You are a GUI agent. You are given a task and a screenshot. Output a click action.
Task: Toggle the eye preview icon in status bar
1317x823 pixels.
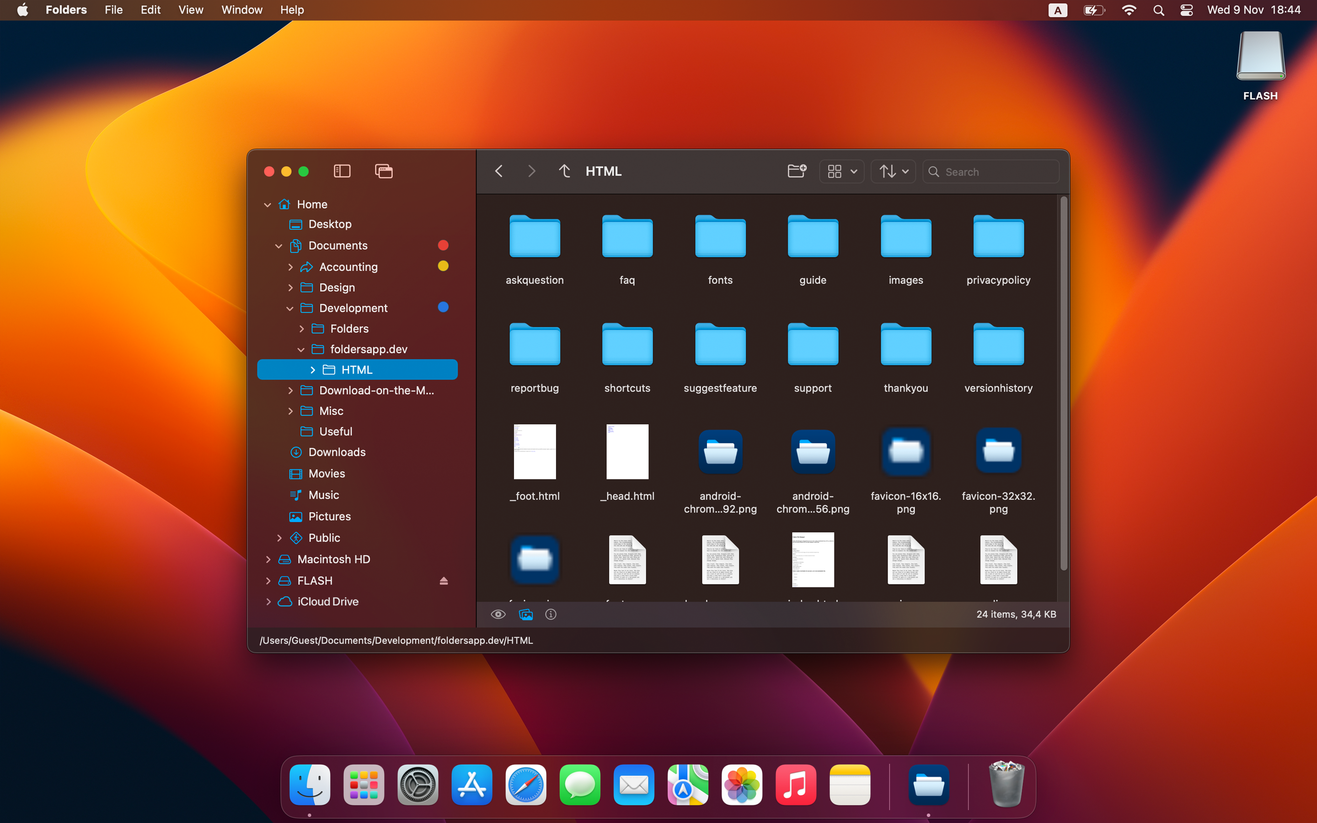(x=498, y=615)
